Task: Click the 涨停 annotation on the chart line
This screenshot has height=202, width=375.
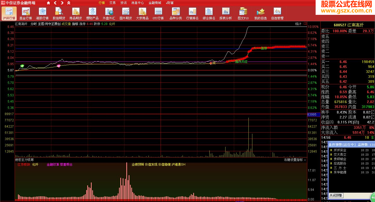Action: (264, 48)
